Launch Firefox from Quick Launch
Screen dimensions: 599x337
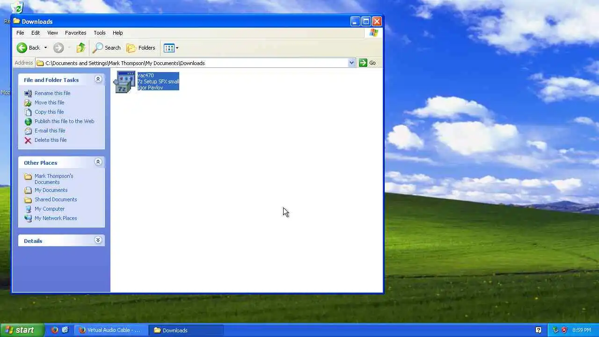tap(54, 330)
